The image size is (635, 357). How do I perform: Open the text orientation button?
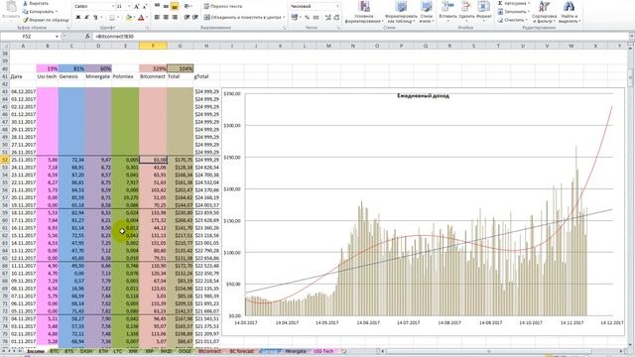pos(188,6)
